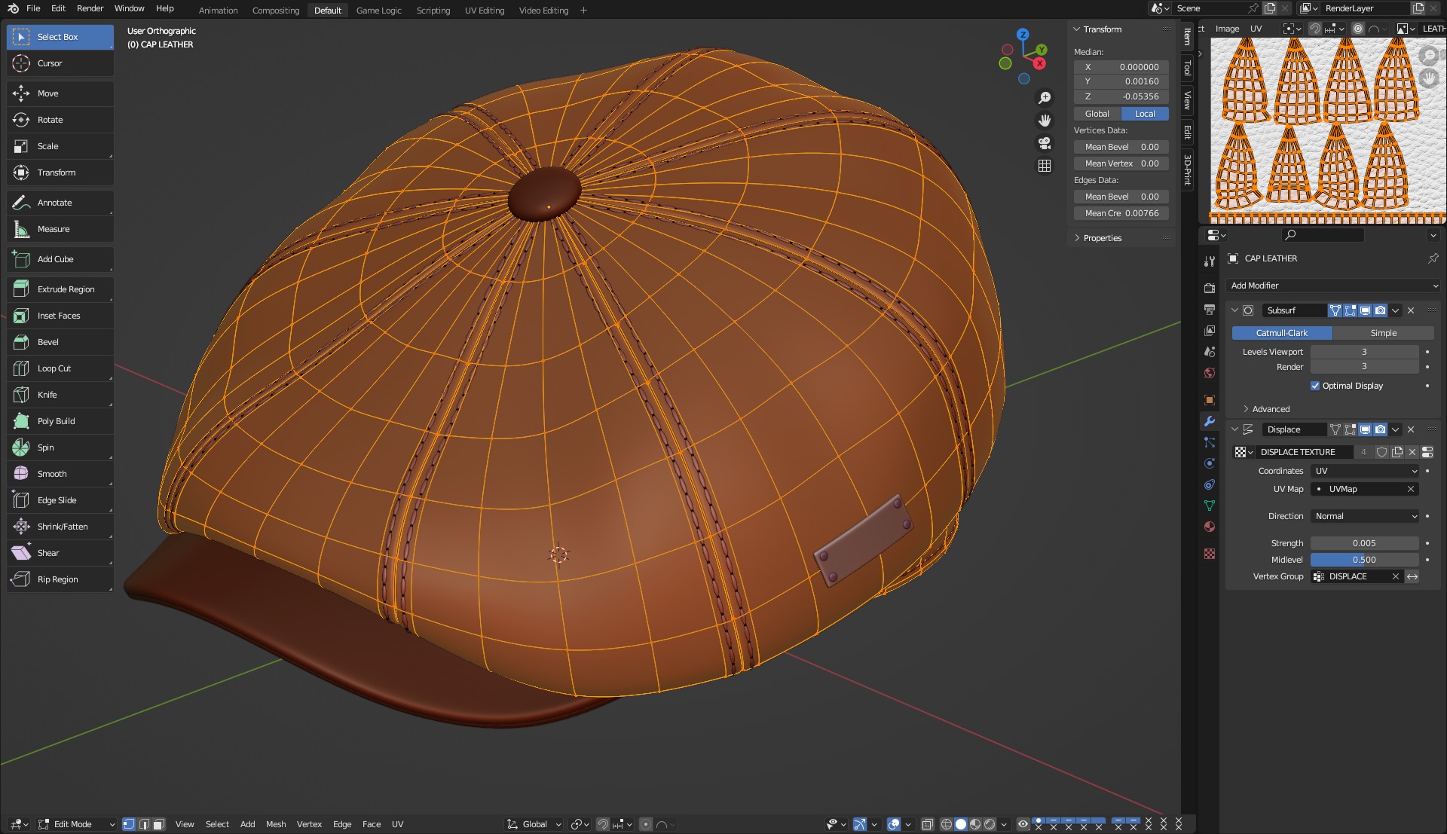Click the properties search field

tap(1323, 235)
